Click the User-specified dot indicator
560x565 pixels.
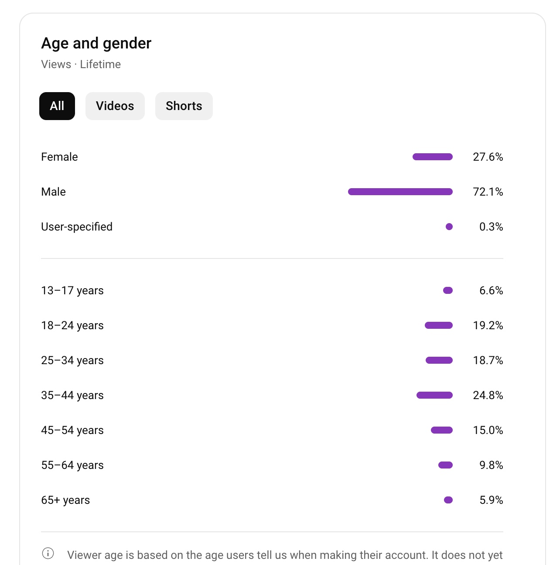click(x=449, y=227)
